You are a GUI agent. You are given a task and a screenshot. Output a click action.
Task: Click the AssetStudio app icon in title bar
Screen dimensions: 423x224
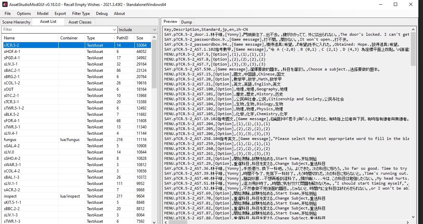click(5, 5)
